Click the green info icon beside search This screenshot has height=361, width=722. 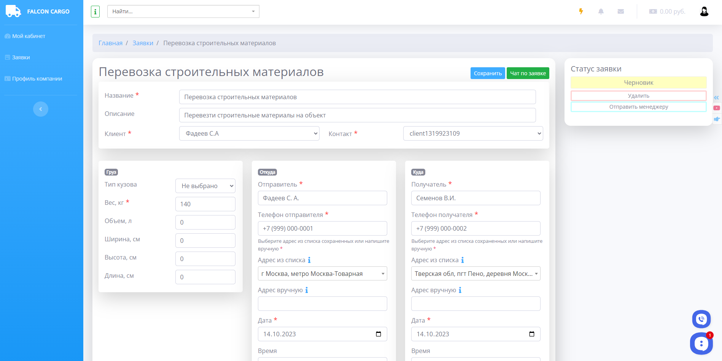coord(95,12)
